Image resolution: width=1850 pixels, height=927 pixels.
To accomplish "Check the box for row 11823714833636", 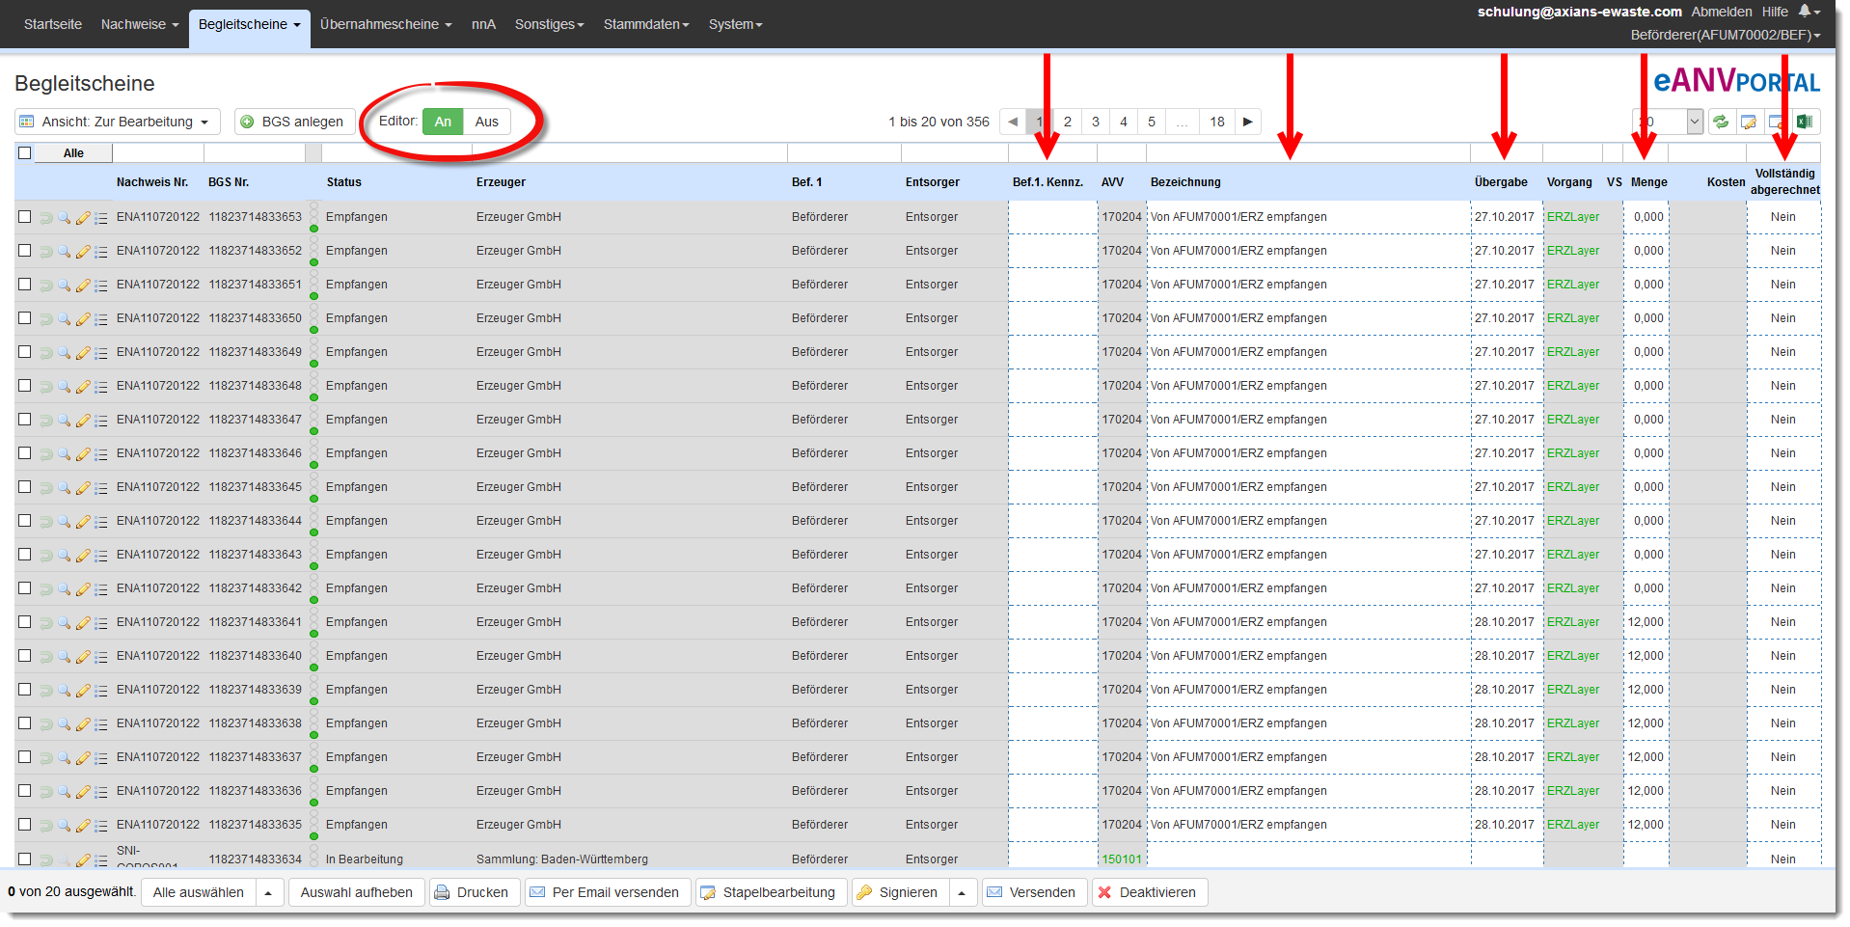I will click(25, 791).
